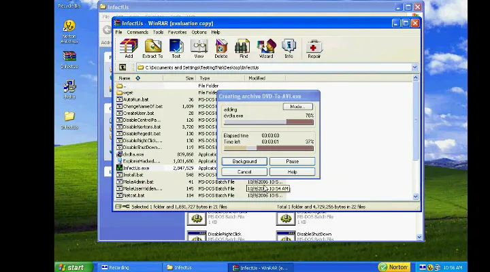
Task: Select the Norton AntiVirus desktop icon
Action: [69, 31]
